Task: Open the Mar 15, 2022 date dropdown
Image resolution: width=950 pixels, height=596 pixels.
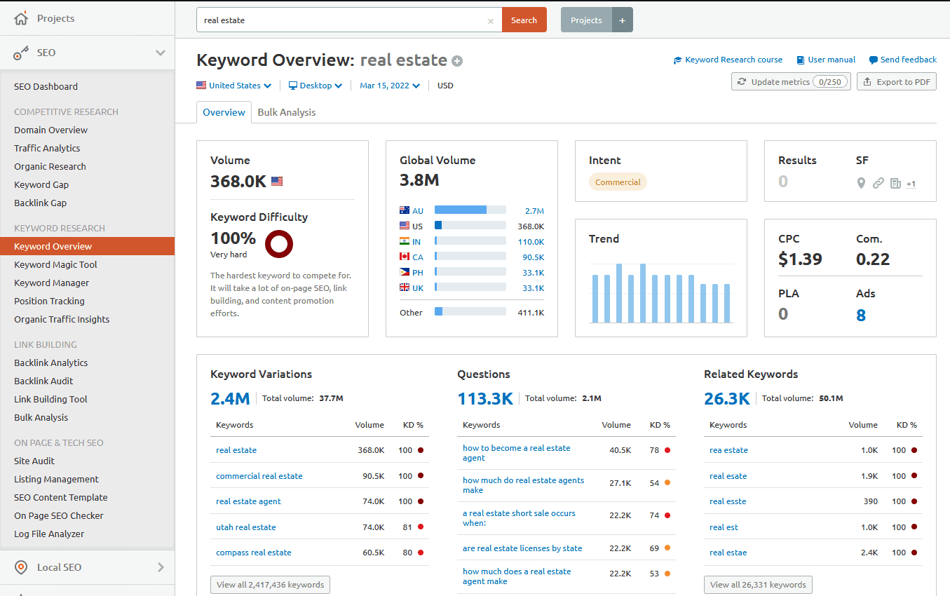Action: pyautogui.click(x=390, y=86)
